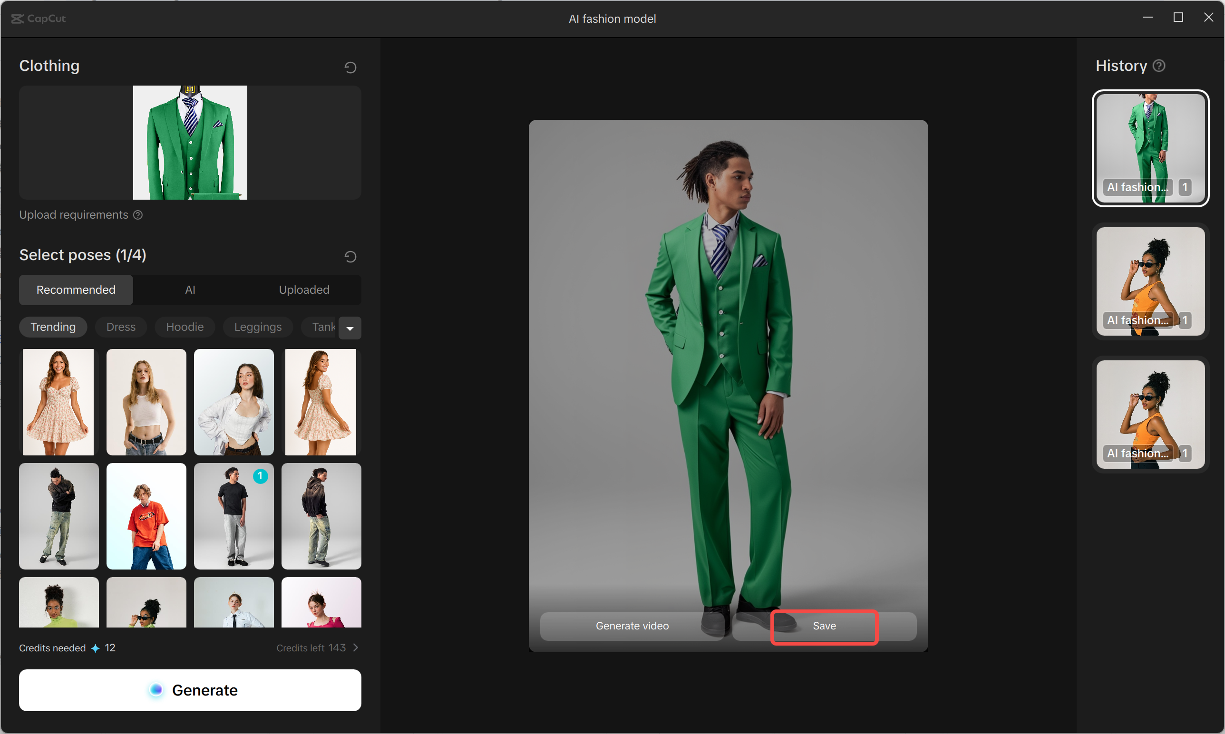Click the credits sparkle icon
1225x734 pixels.
pos(96,648)
